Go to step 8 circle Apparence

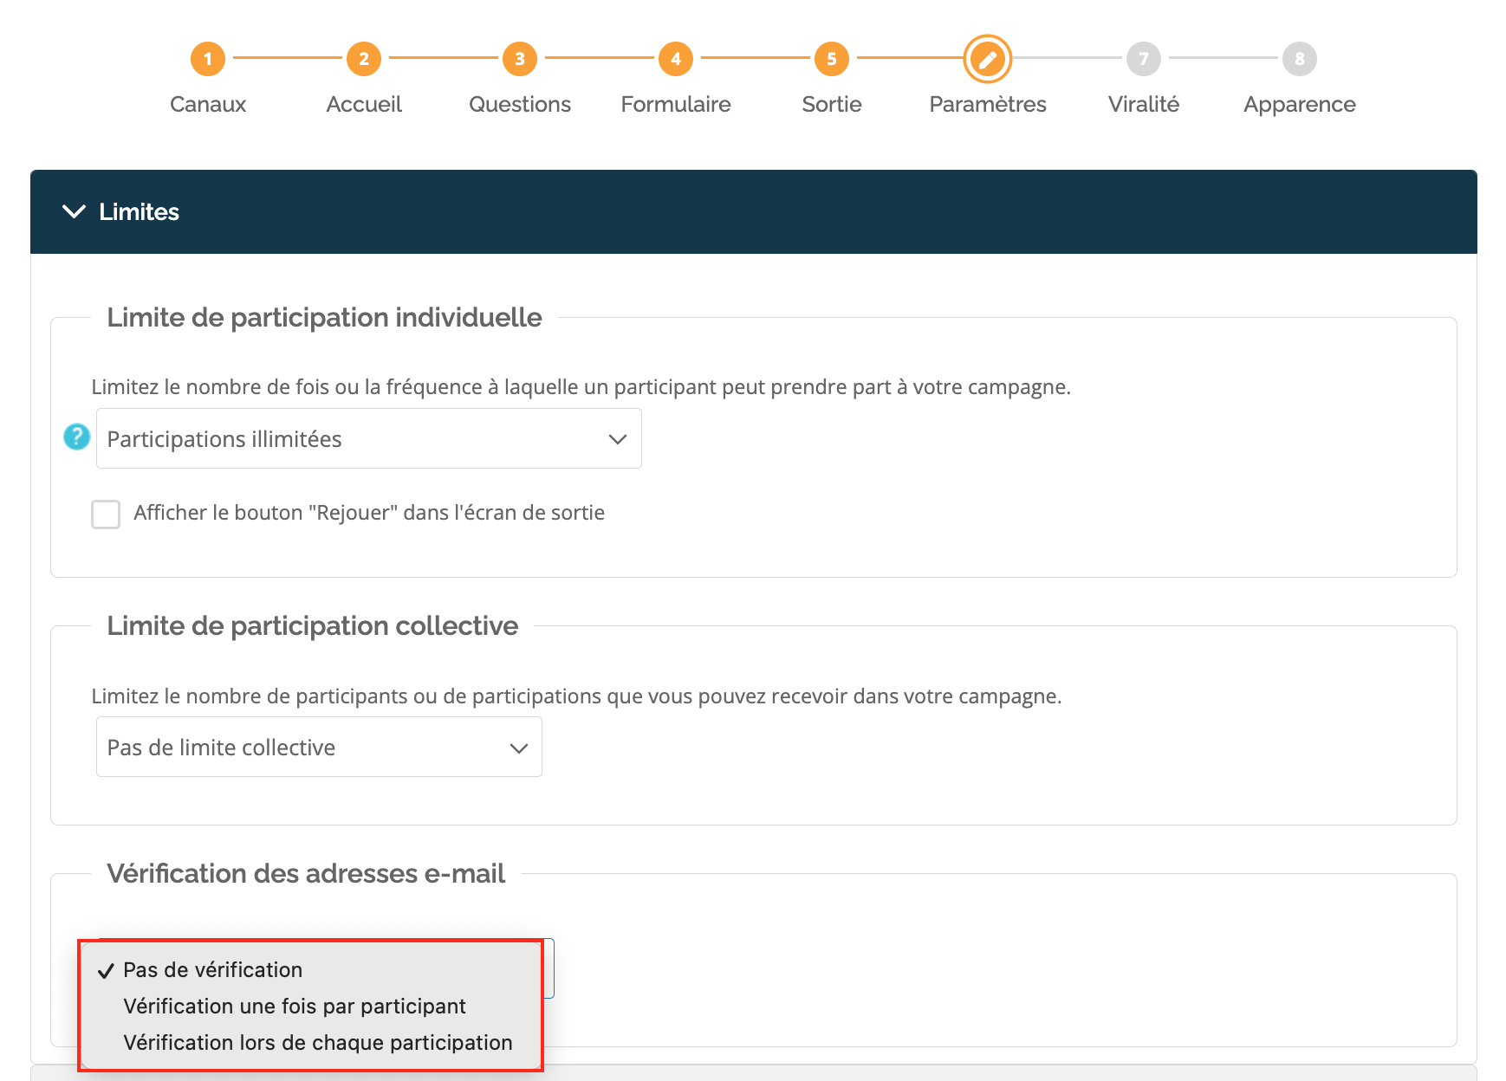click(x=1300, y=59)
